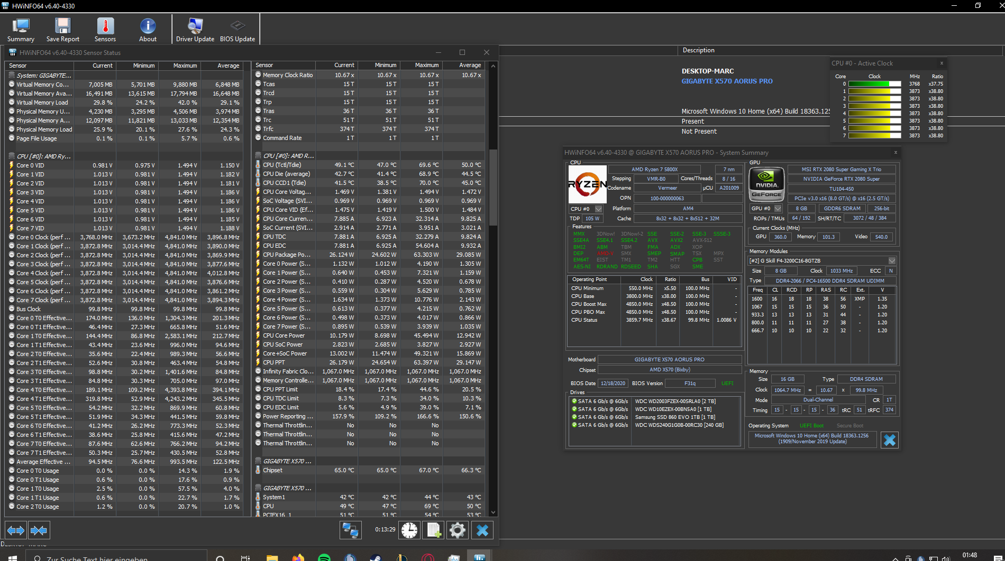Click the Save Report toolbar icon

tap(63, 30)
